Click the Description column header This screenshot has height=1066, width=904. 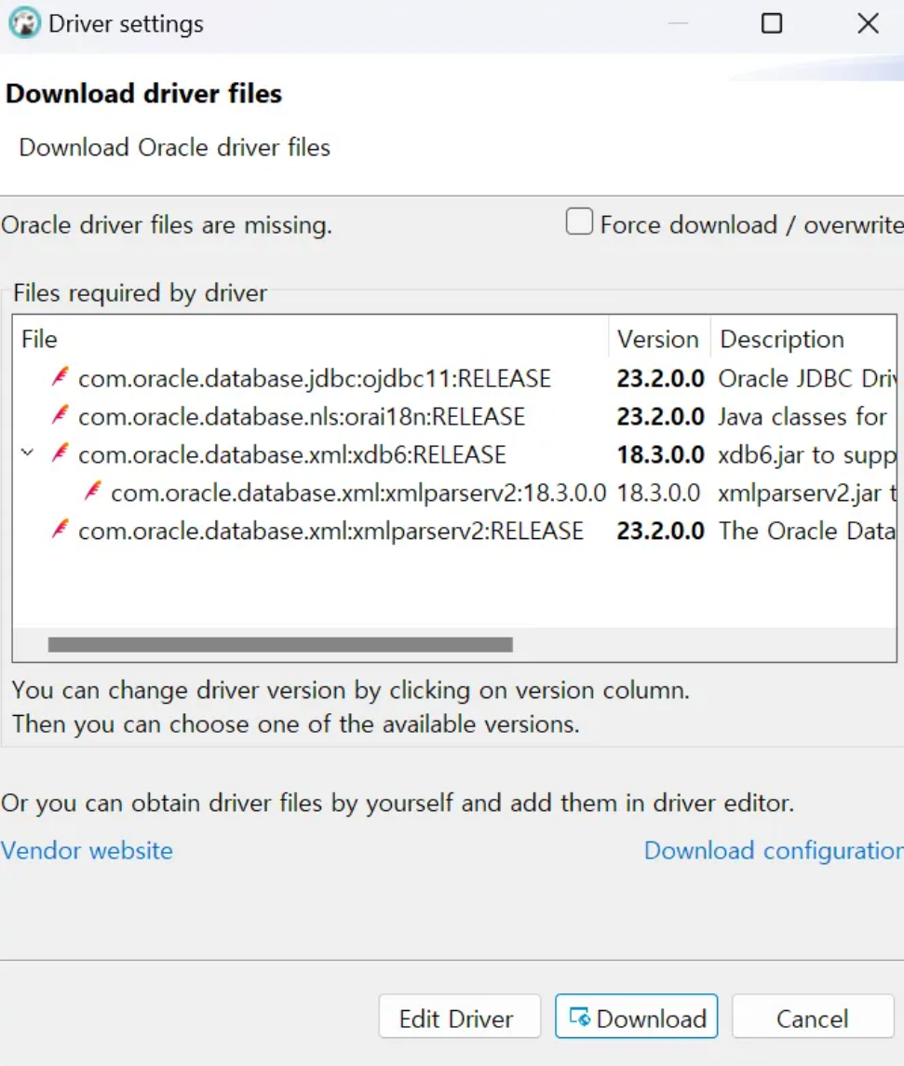click(x=803, y=339)
